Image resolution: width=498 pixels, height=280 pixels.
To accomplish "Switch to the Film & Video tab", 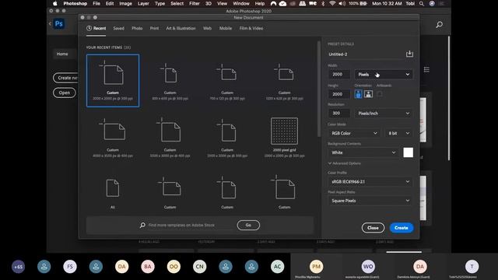I will pyautogui.click(x=251, y=28).
